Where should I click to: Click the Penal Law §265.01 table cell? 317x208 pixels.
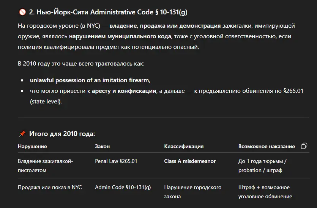coord(116,161)
